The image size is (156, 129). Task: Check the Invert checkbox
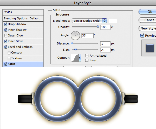(87, 60)
